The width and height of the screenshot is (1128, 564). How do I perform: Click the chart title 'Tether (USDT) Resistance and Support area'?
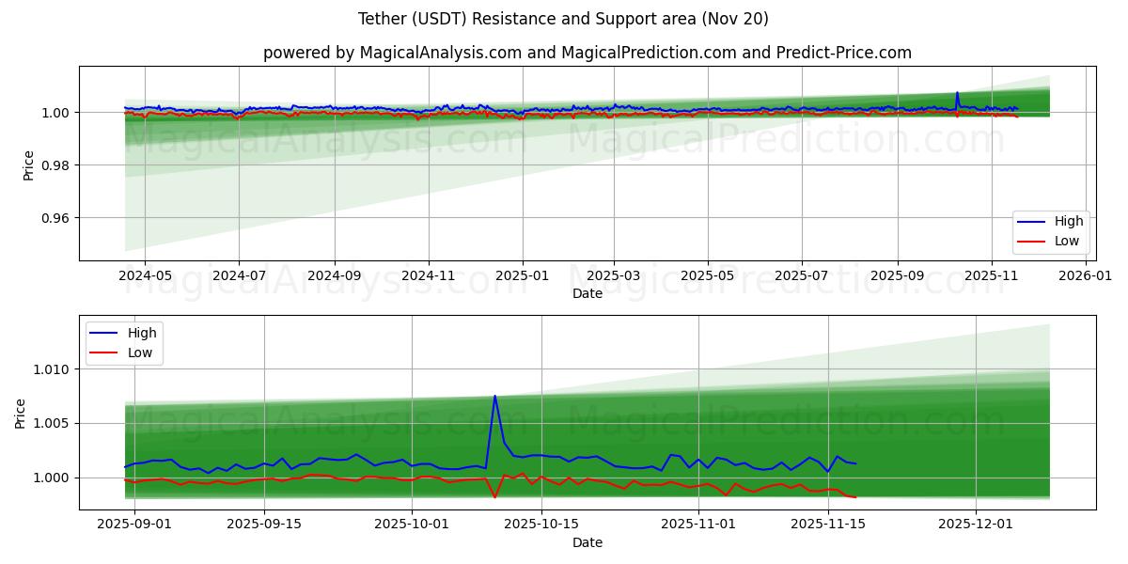coord(563,19)
